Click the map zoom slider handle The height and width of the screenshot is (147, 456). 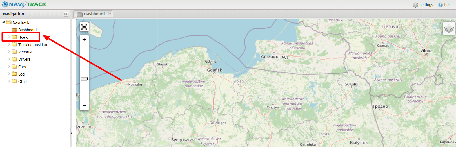tap(84, 79)
